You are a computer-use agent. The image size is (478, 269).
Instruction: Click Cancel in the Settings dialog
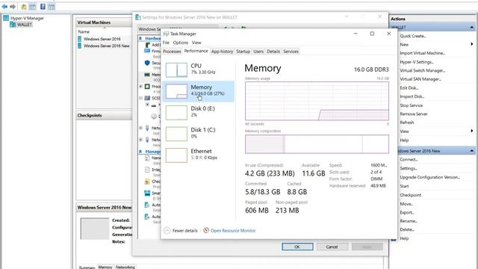pyautogui.click(x=332, y=247)
